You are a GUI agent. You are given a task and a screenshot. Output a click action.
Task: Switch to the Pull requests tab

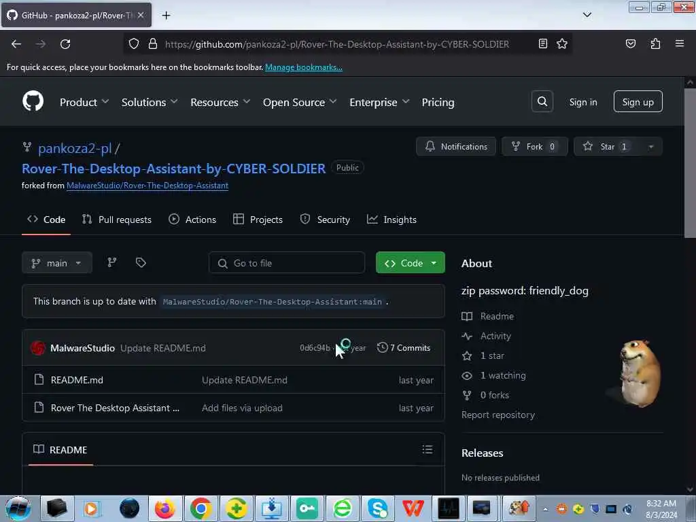point(117,220)
